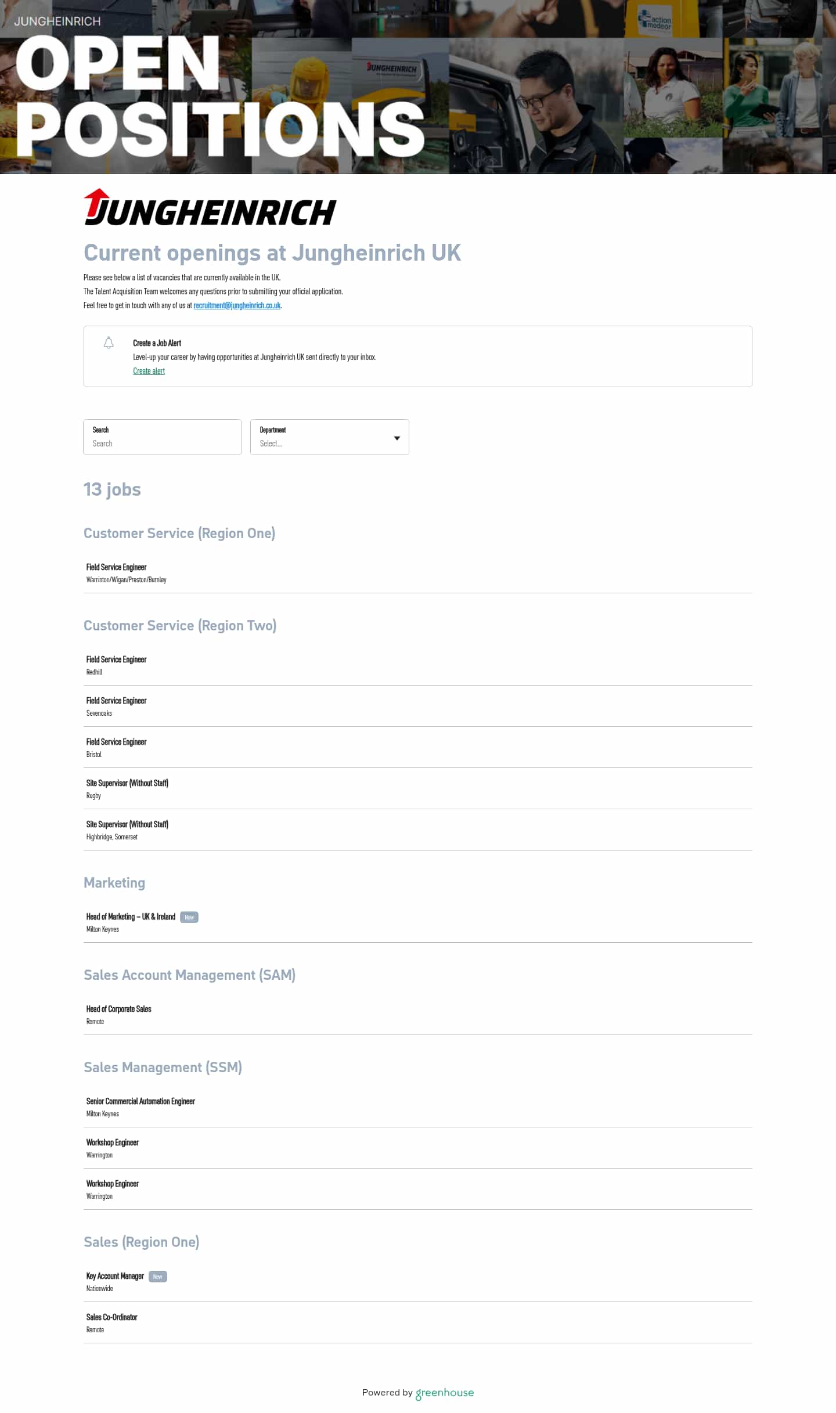This screenshot has height=1413, width=836.
Task: Click the job alert bell icon
Action: (x=109, y=343)
